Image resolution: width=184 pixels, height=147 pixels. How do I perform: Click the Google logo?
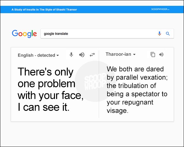pos(24,34)
